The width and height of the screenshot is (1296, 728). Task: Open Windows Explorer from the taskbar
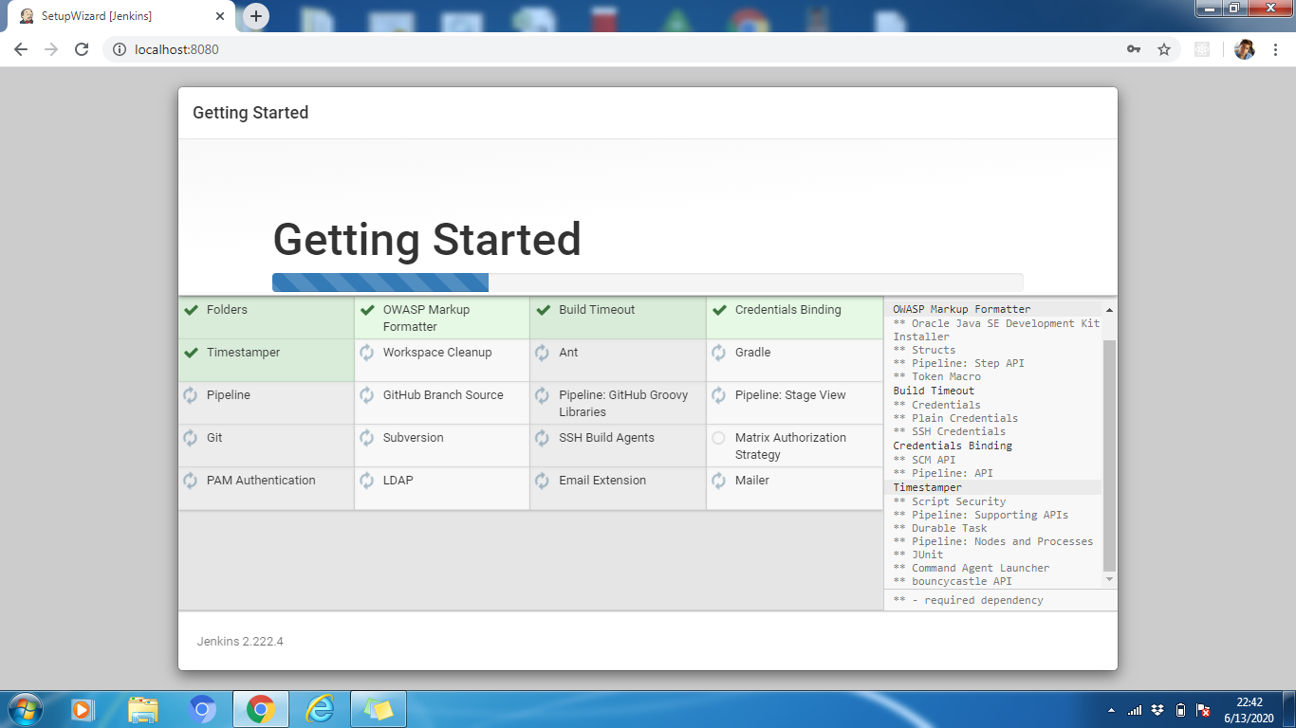142,709
